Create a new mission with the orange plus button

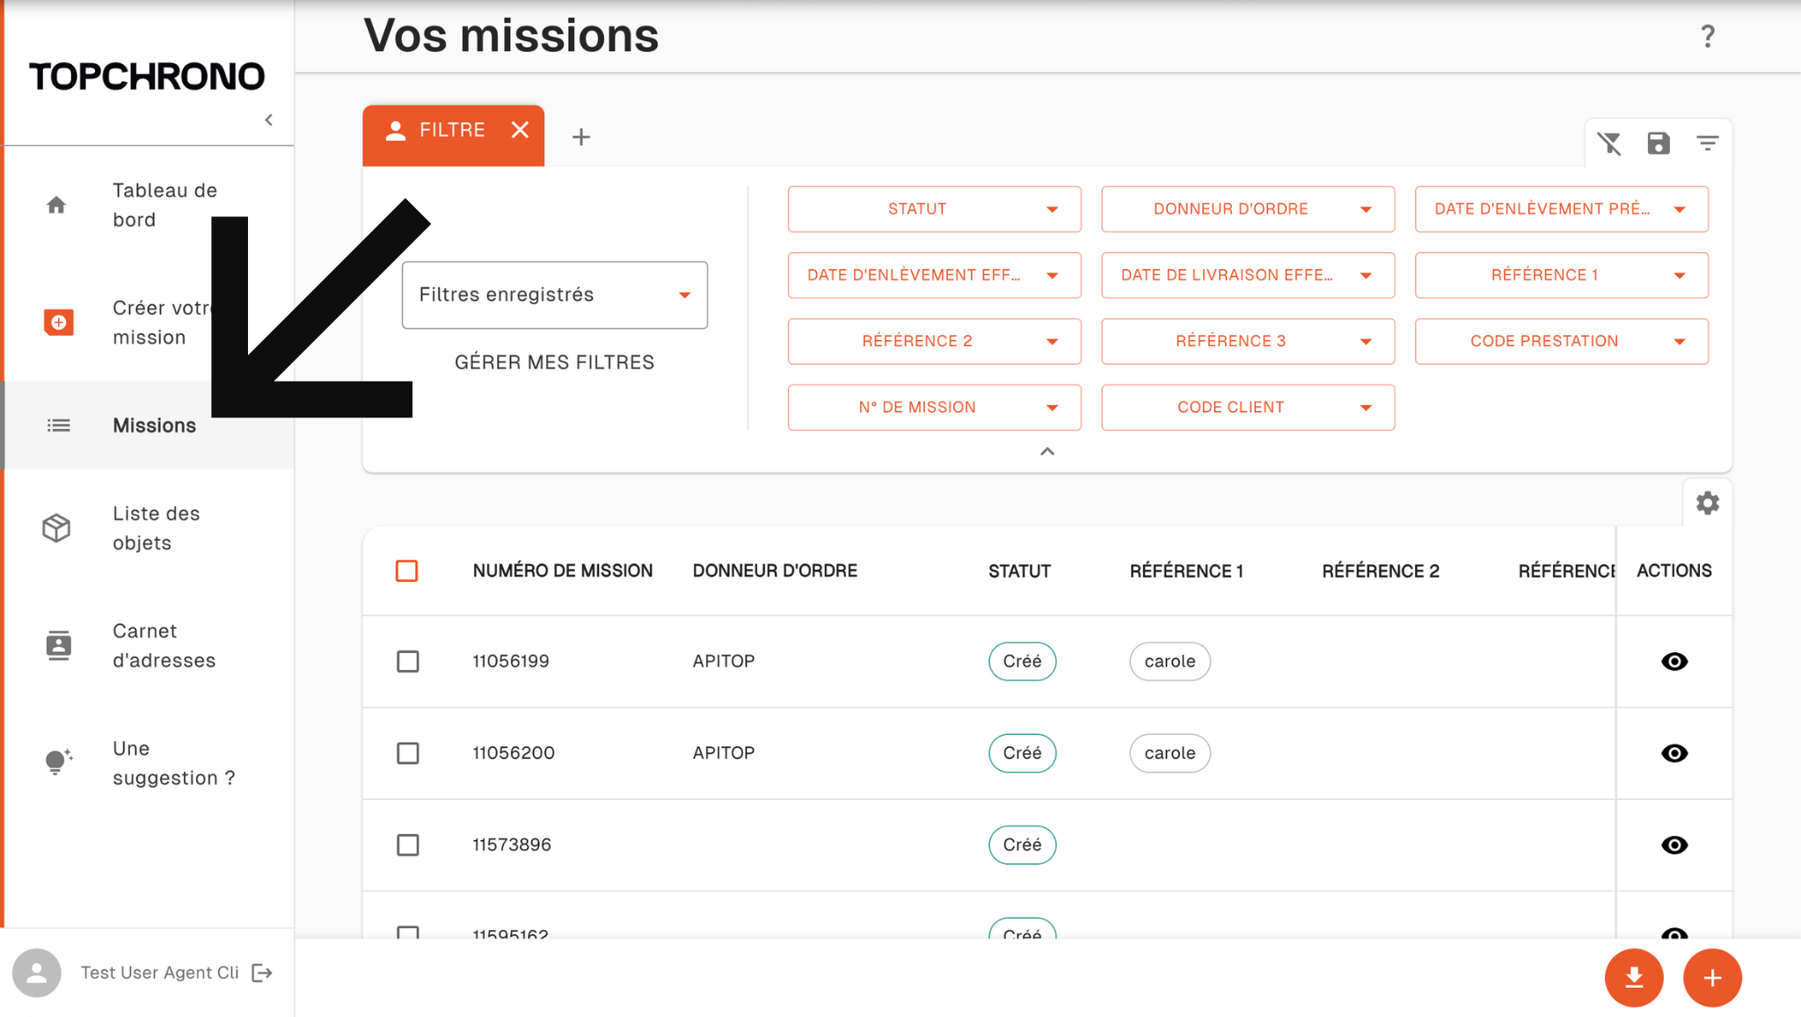click(1712, 977)
